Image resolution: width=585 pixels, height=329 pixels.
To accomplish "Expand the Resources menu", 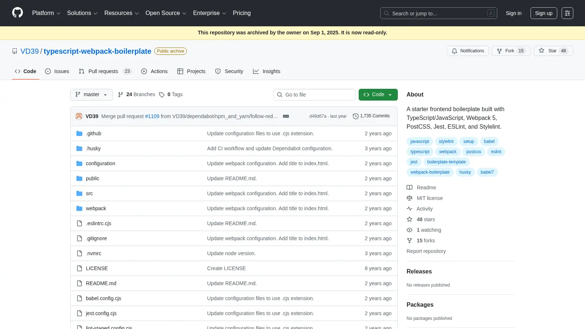I will [x=121, y=13].
